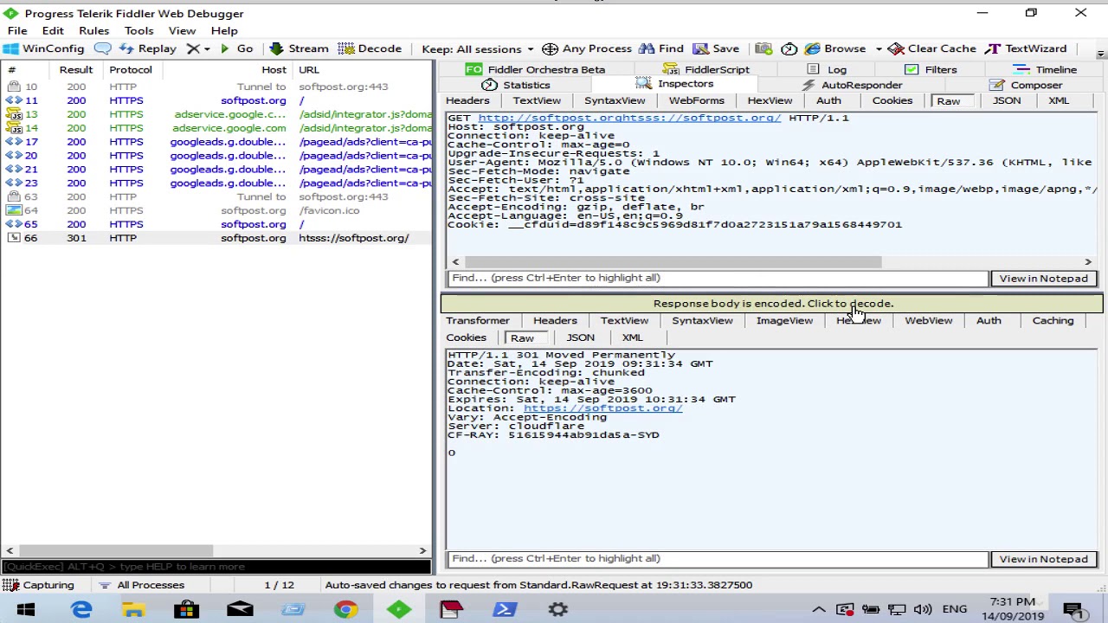Click the camera screenshot icon in toolbar

pos(763,48)
